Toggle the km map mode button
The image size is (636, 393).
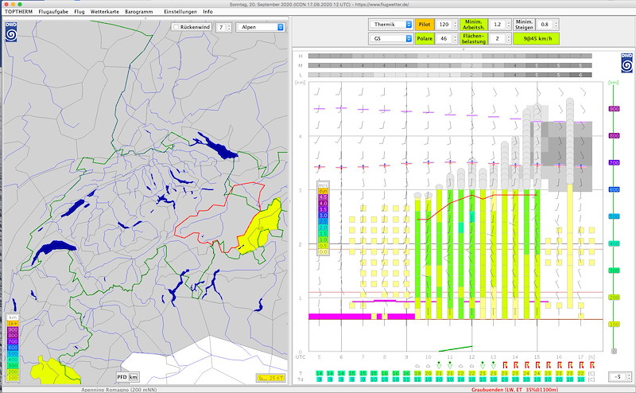(133, 377)
